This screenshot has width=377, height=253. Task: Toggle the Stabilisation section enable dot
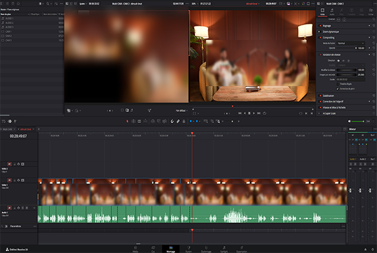click(321, 94)
